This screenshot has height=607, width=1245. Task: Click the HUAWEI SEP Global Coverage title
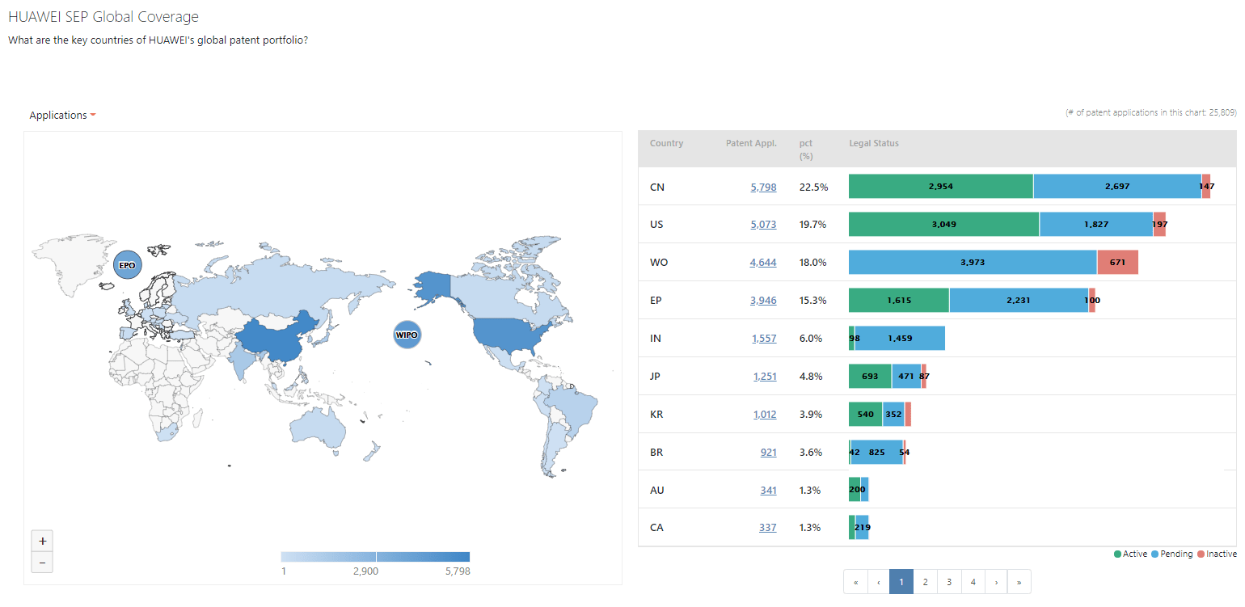pyautogui.click(x=103, y=17)
